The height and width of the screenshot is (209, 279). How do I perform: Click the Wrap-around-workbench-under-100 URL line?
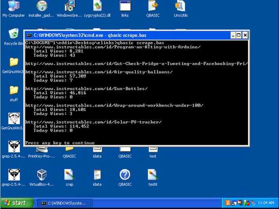point(114,105)
